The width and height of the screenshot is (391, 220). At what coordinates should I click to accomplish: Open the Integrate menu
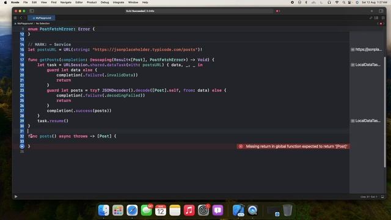[x=119, y=2]
